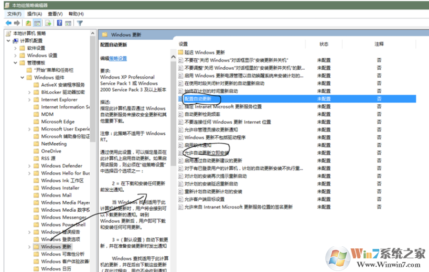Screen dimensions: 429x272
Task: Sort by the 状态 column header
Action: click(324, 44)
